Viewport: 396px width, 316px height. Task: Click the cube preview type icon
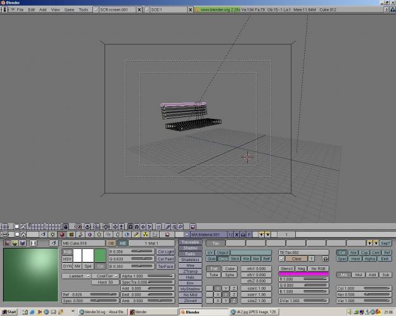[x=23, y=243]
